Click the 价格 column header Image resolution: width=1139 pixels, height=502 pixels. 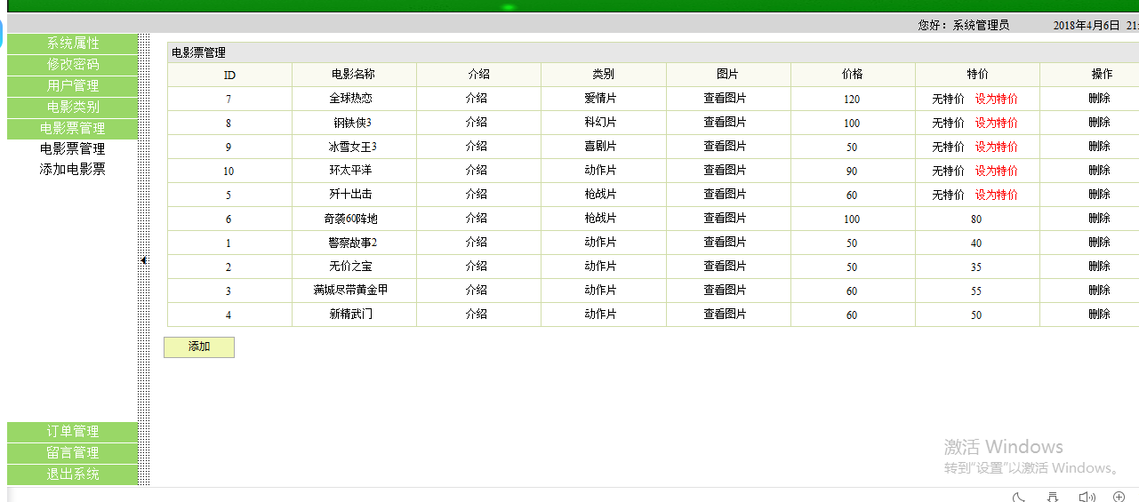click(x=852, y=76)
